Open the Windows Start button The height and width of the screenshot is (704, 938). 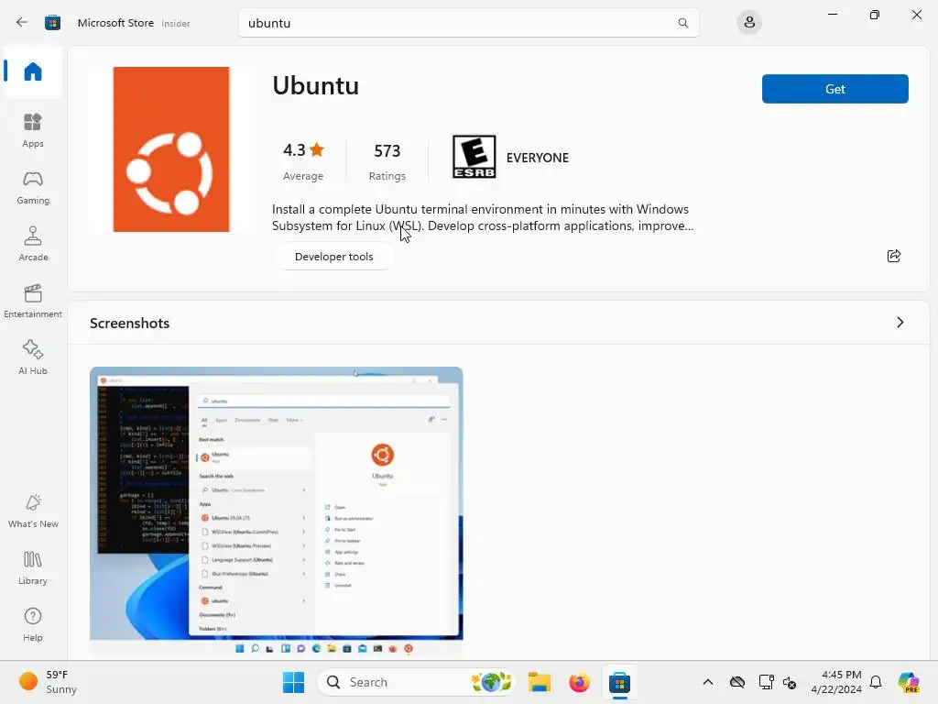[293, 682]
